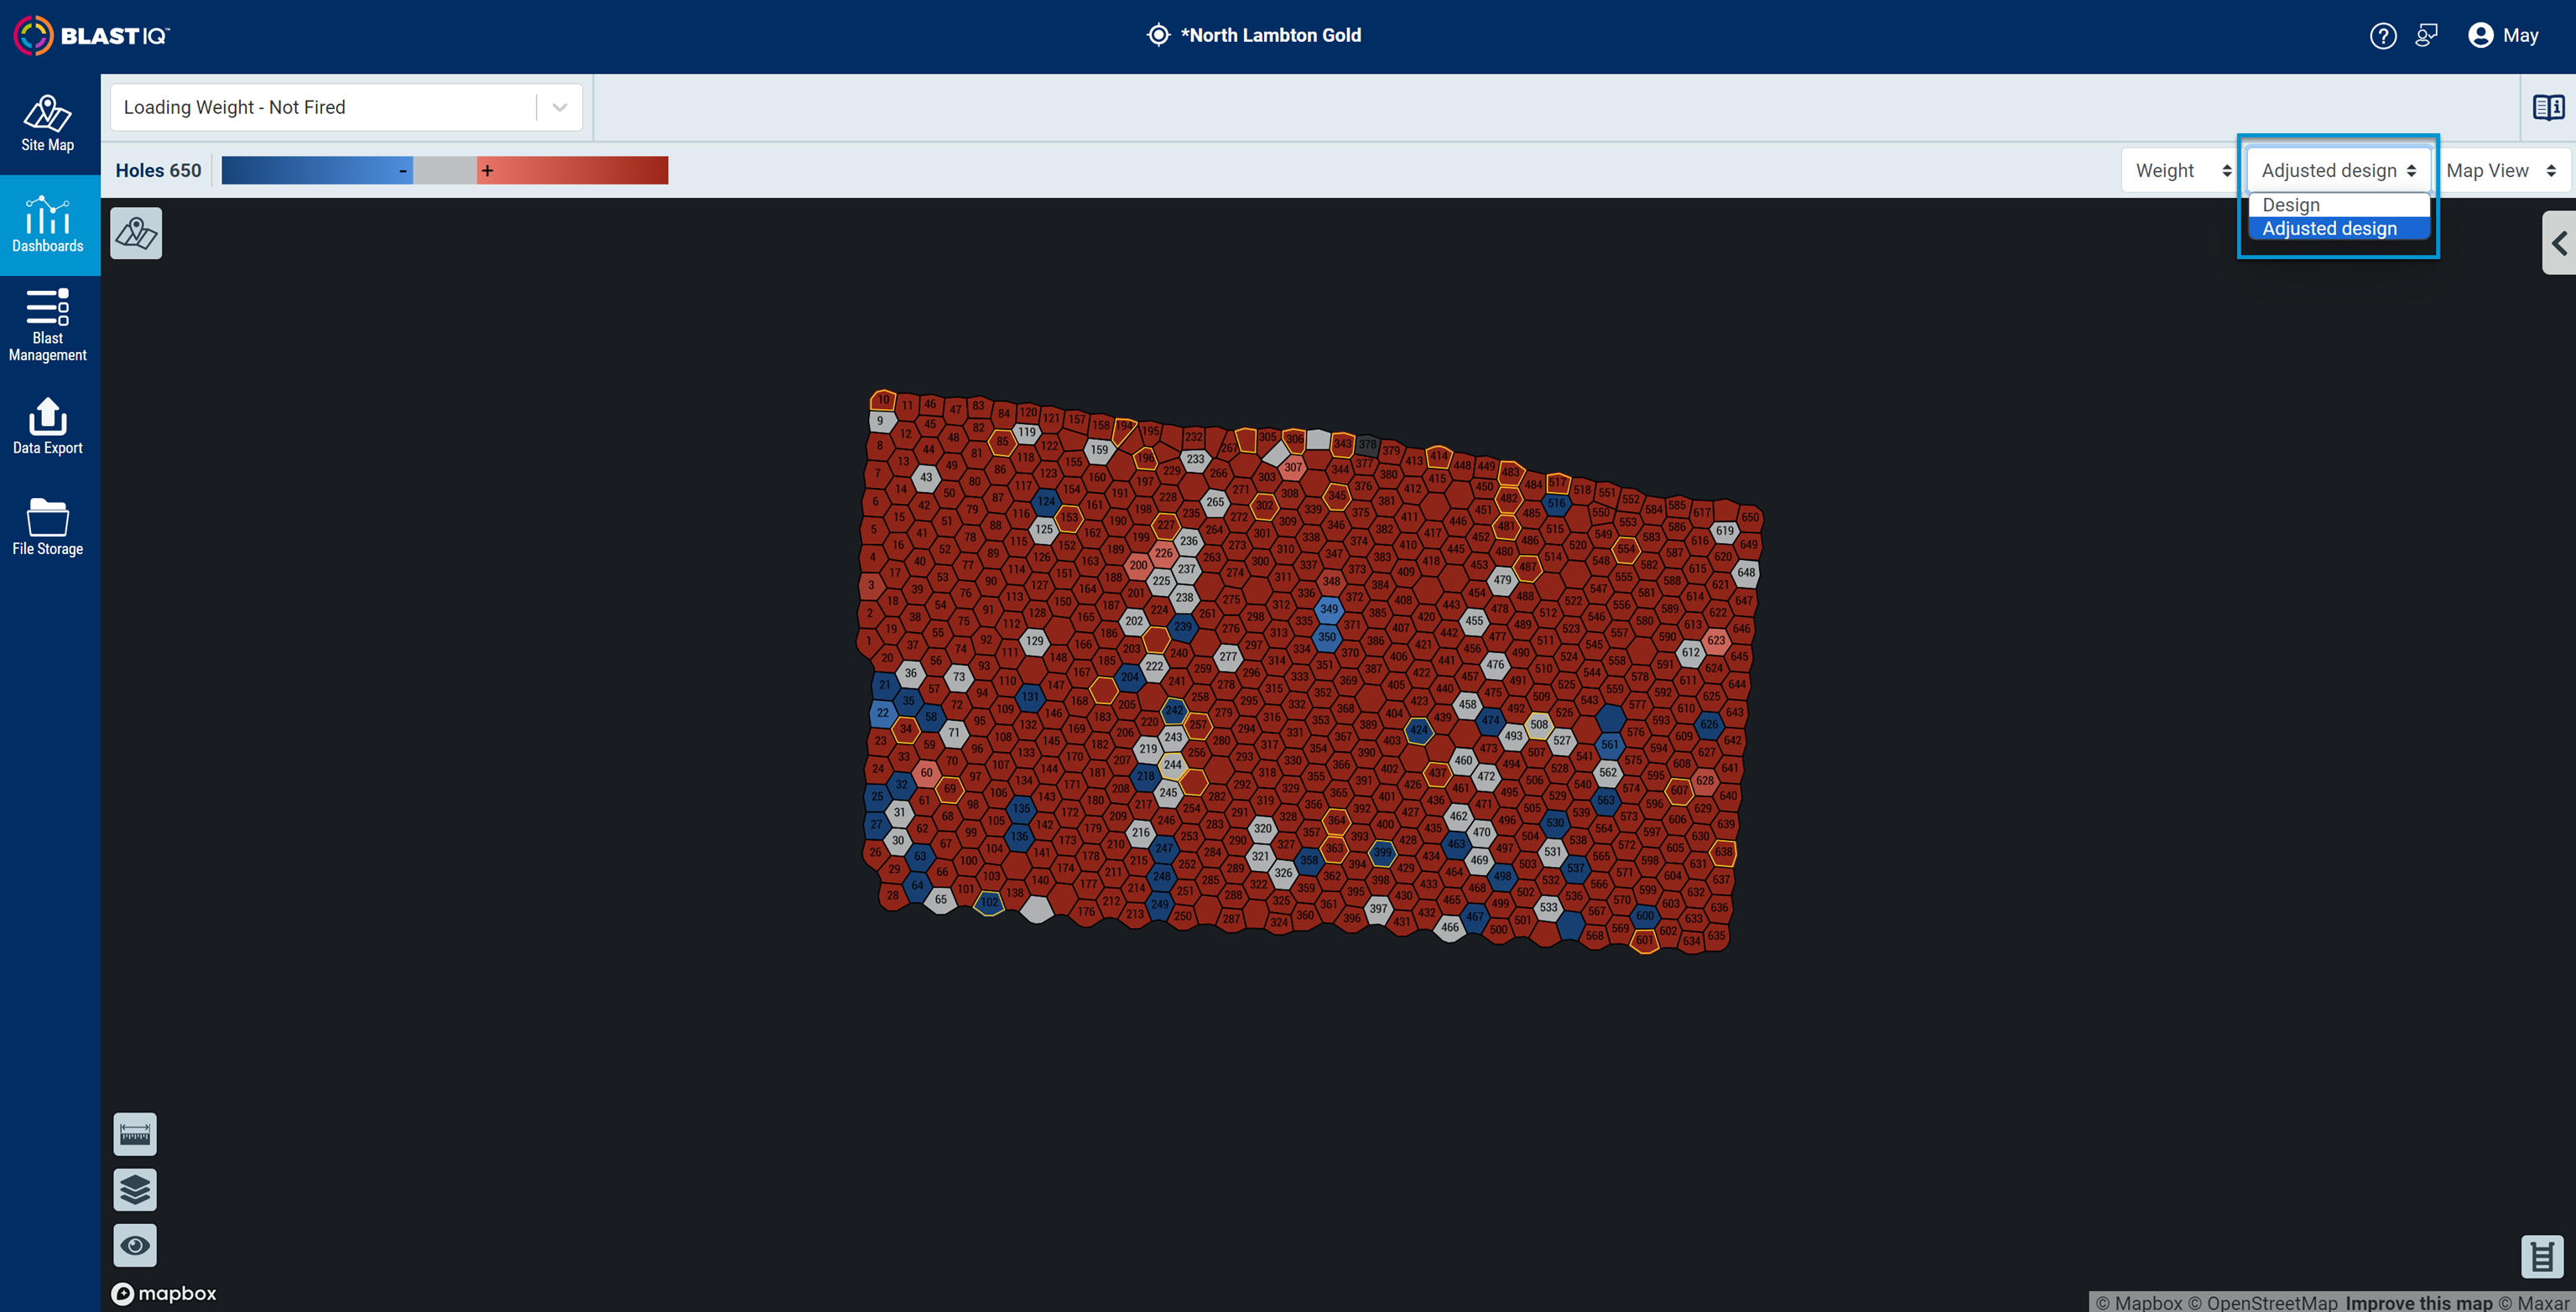The image size is (2576, 1312).
Task: Click the OpenStreetMap attribution link
Action: coord(2263,1302)
